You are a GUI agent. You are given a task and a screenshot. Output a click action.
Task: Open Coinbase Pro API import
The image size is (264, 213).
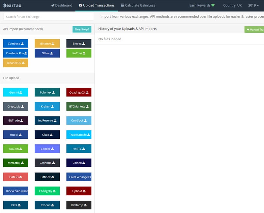coord(16,53)
